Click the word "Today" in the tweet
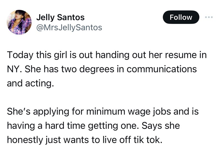Image resolution: width=216 pixels, height=151 pixels. click(x=18, y=55)
